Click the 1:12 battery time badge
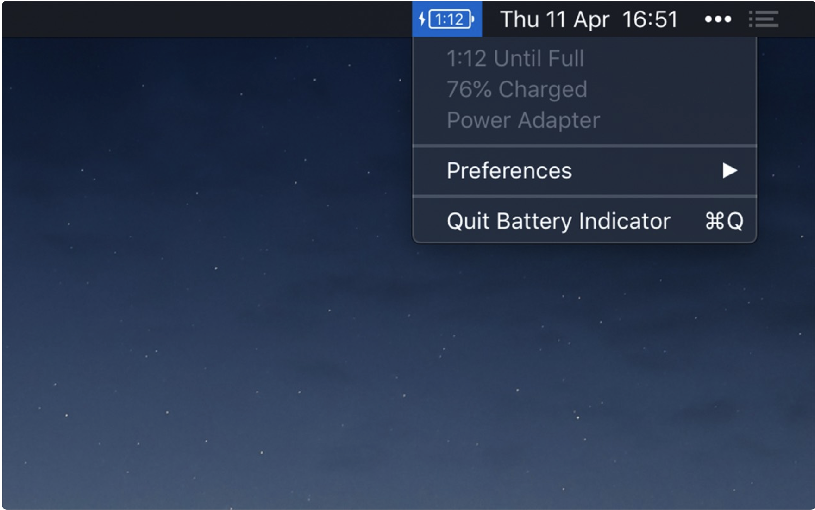The height and width of the screenshot is (510, 815). [450, 19]
